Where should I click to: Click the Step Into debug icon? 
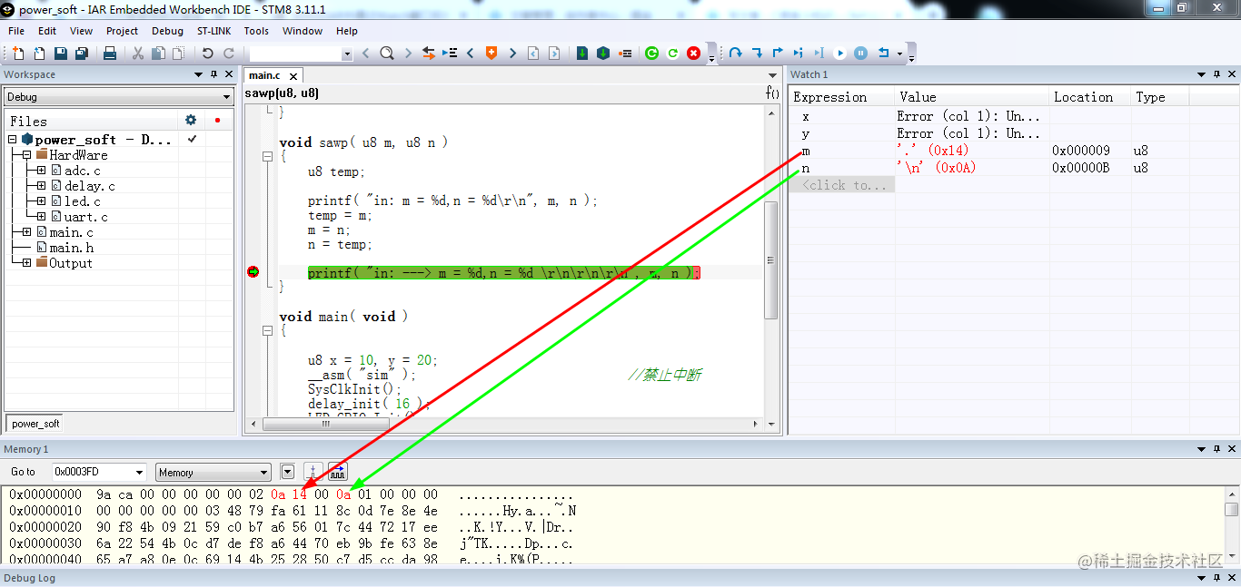click(x=757, y=54)
